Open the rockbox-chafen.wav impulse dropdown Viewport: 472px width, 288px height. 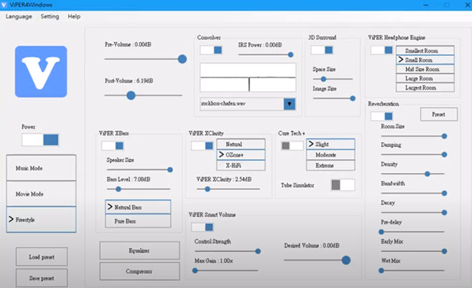click(x=289, y=104)
